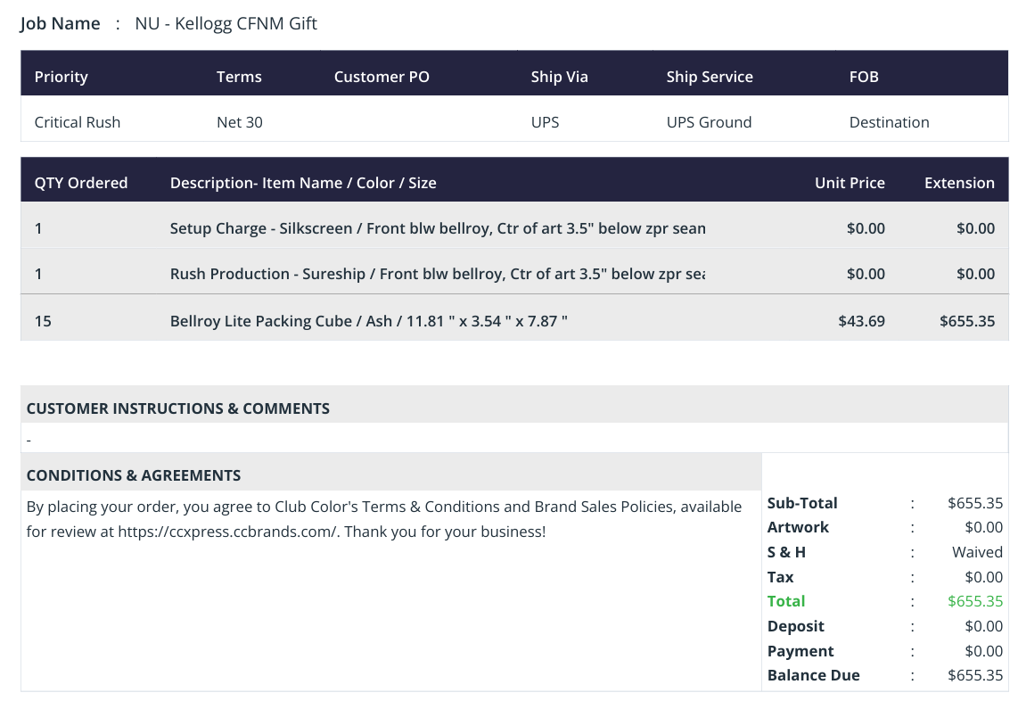The height and width of the screenshot is (701, 1018).
Task: Select the Priority column header
Action: point(61,77)
